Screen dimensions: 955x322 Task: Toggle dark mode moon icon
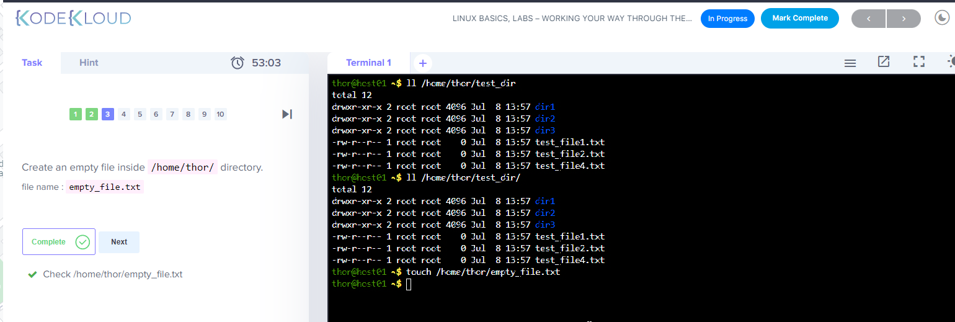point(941,18)
